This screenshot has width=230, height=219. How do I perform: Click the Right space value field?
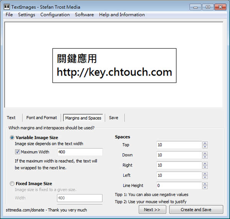tap(179, 165)
